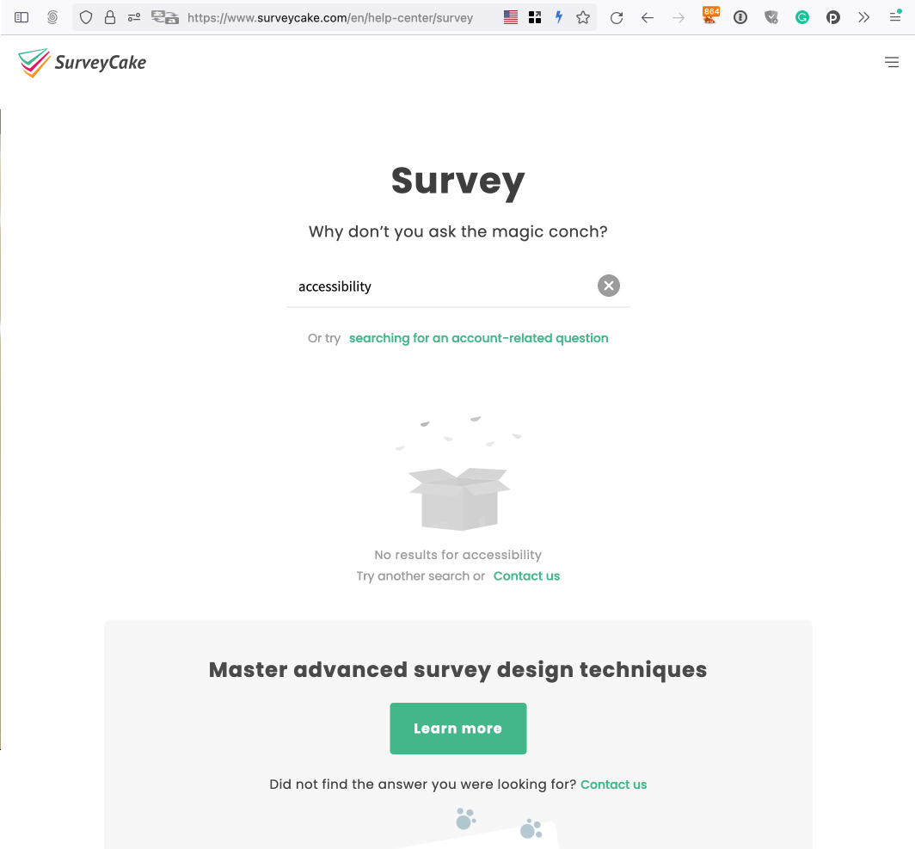Click the US flag extension icon
The image size is (915, 849).
coord(510,15)
